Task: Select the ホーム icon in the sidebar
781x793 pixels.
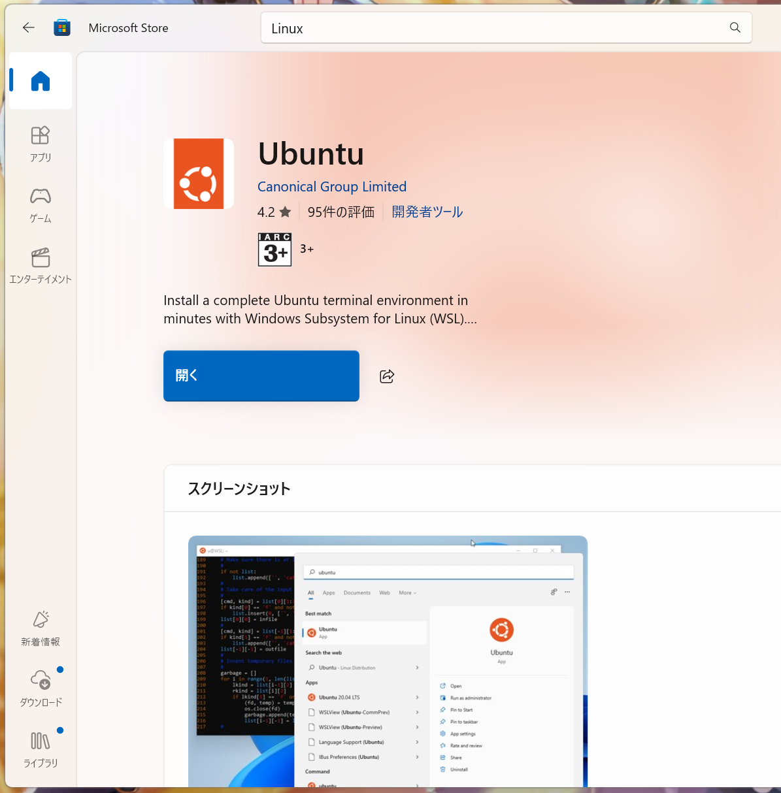Action: (40, 80)
